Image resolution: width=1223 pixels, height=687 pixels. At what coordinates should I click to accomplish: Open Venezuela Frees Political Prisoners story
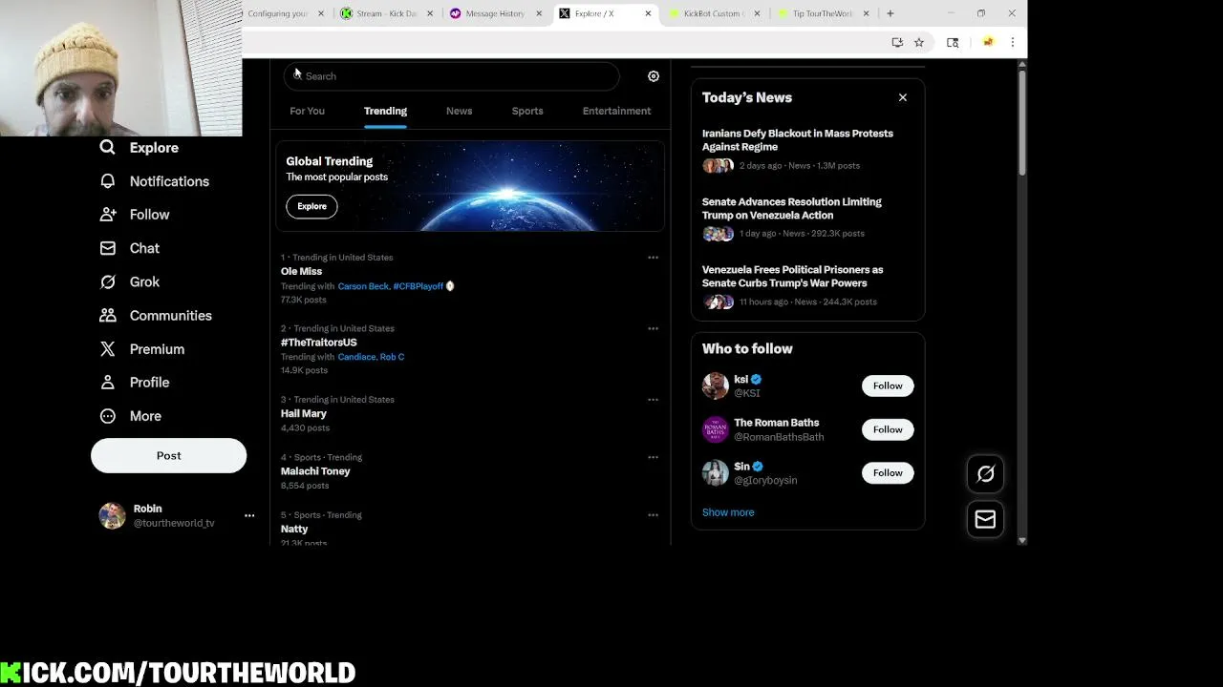(807, 285)
